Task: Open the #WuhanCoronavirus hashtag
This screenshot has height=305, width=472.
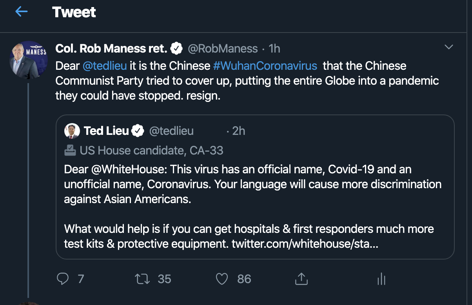Action: (x=265, y=65)
